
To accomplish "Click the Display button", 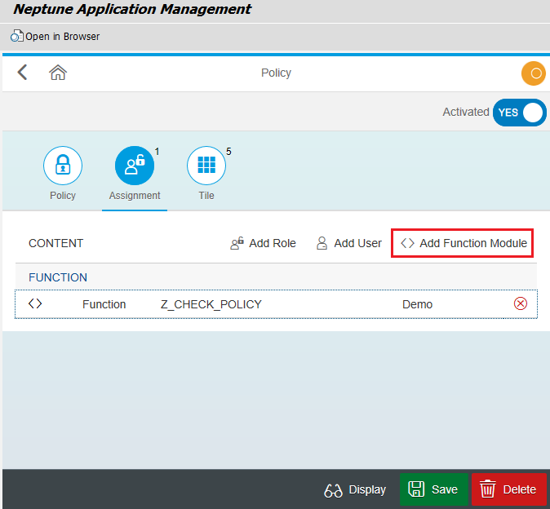I will tap(355, 489).
